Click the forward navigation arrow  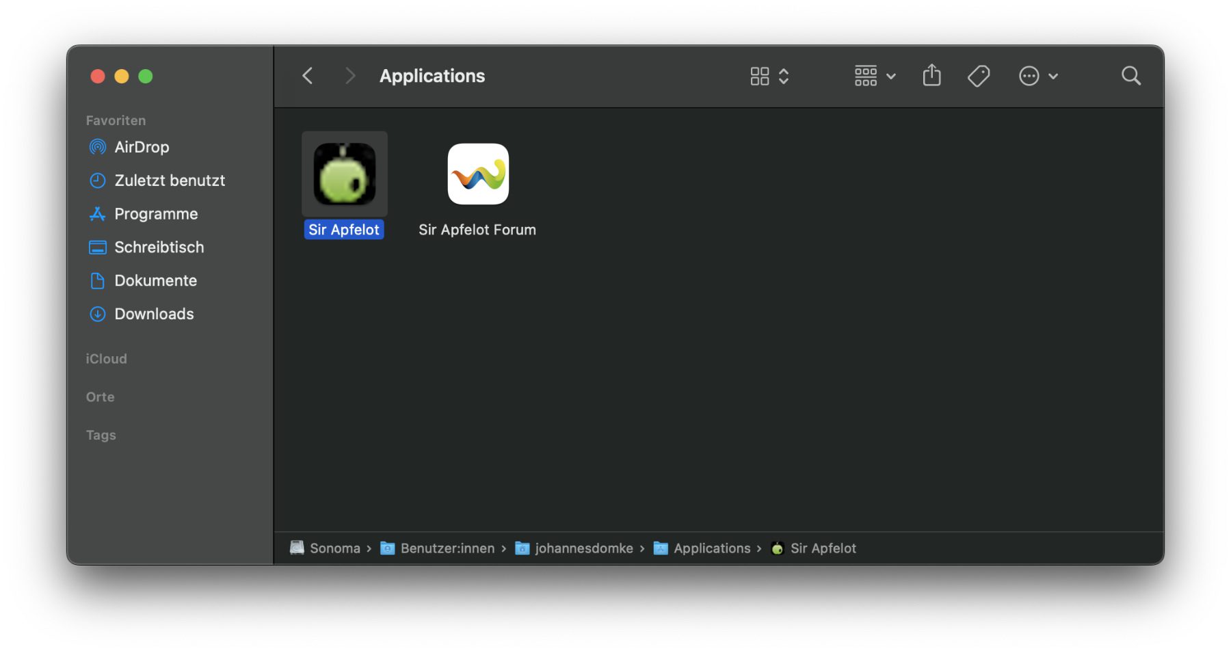click(x=350, y=76)
